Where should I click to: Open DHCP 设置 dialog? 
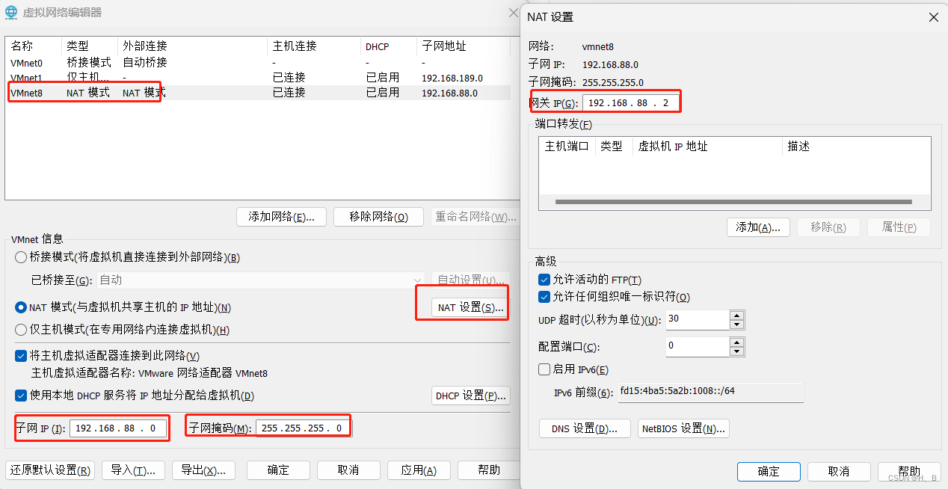pyautogui.click(x=470, y=396)
